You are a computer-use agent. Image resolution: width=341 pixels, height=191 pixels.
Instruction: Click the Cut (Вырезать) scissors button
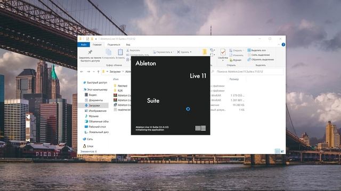(133, 50)
